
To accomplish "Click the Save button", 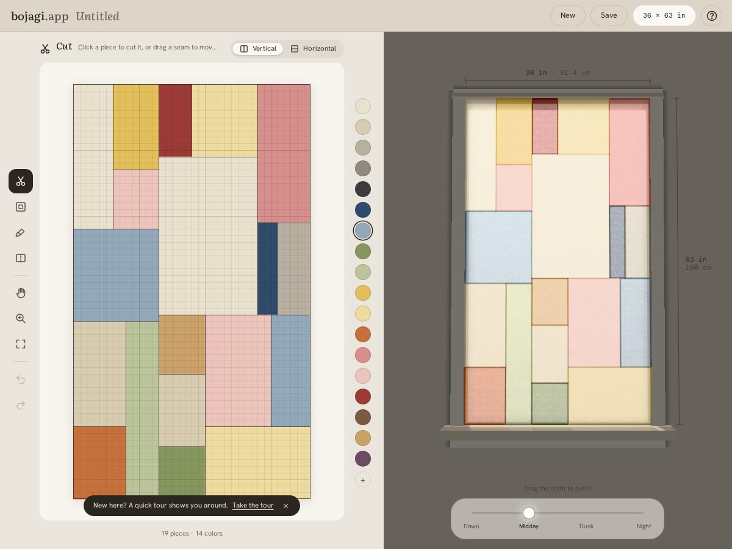I will (609, 15).
